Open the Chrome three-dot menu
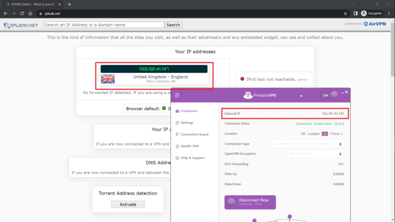 click(x=389, y=13)
